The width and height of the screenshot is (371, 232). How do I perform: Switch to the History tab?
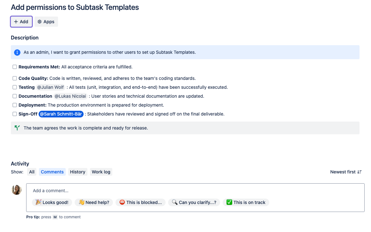click(78, 172)
